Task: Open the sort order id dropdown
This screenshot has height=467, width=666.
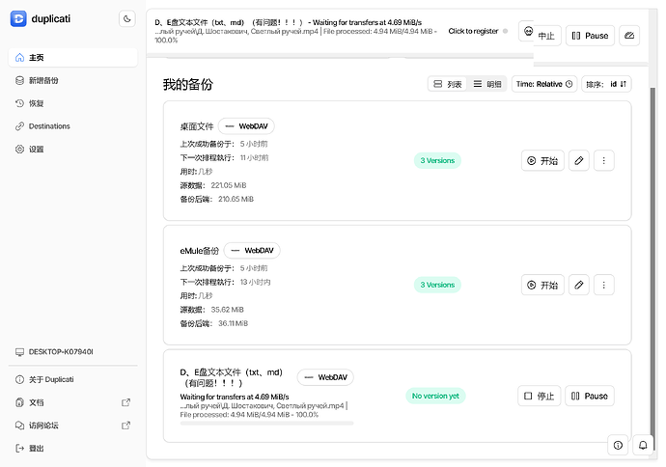Action: [606, 84]
